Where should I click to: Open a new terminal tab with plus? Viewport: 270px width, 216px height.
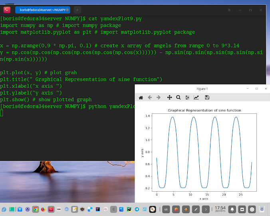click(x=77, y=10)
